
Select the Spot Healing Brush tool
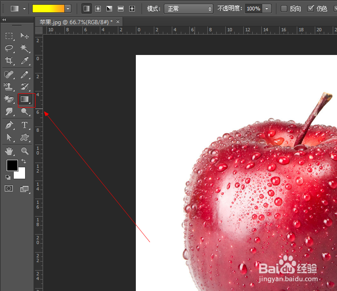click(9, 74)
